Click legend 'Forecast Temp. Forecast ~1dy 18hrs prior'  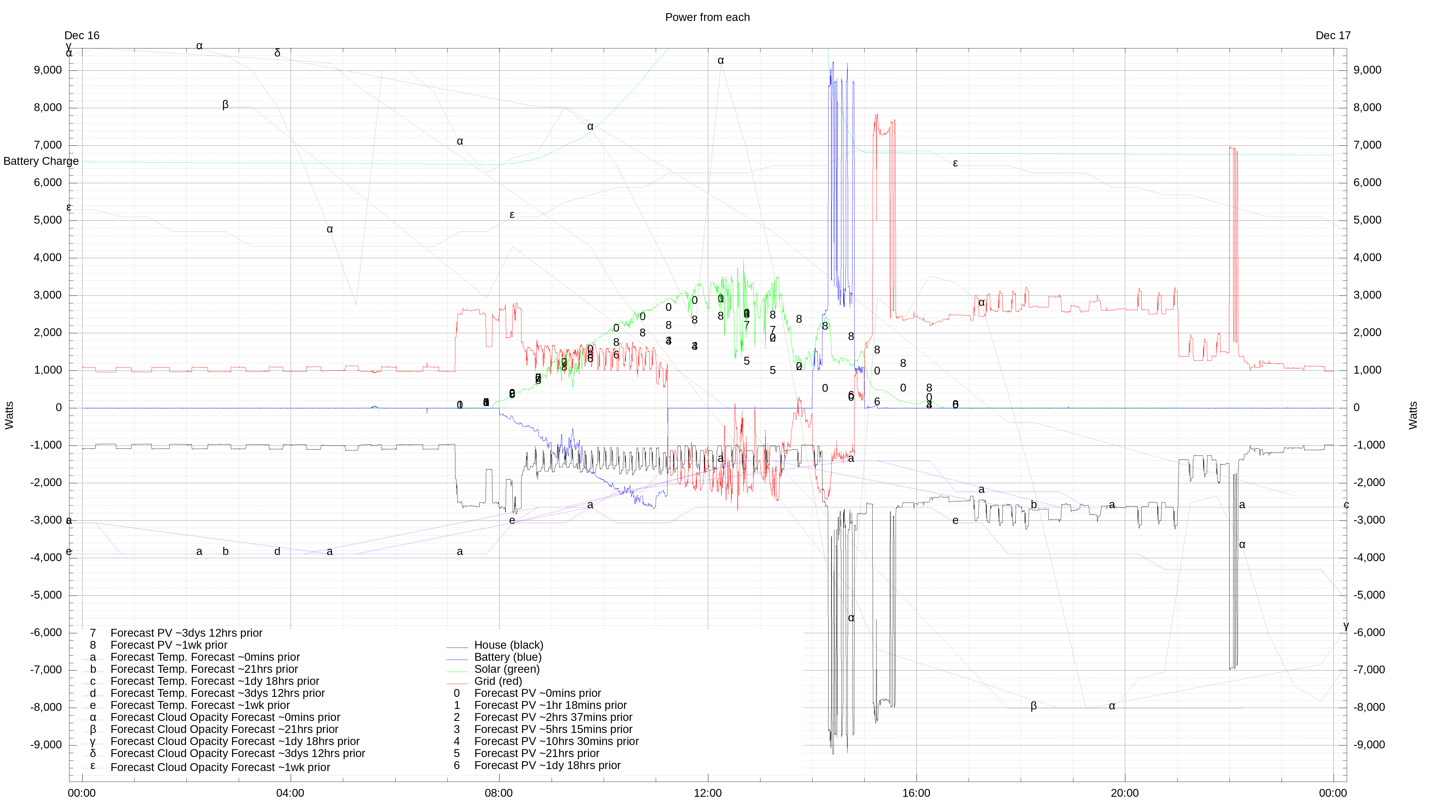tap(215, 681)
